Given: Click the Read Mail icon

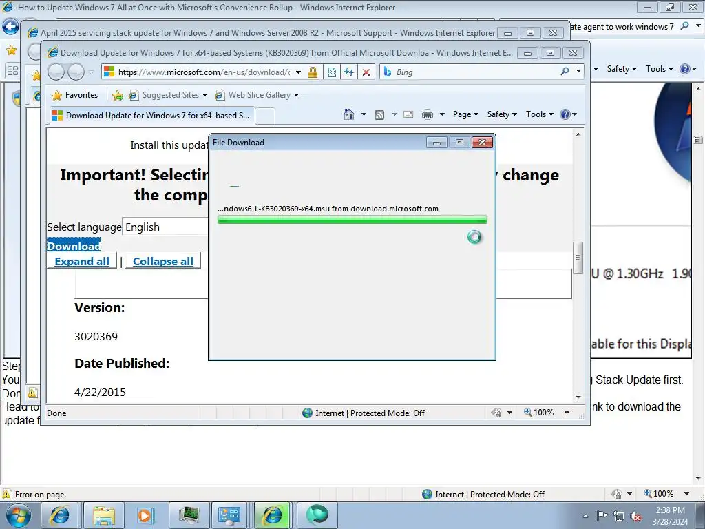Looking at the screenshot, I should 408,114.
